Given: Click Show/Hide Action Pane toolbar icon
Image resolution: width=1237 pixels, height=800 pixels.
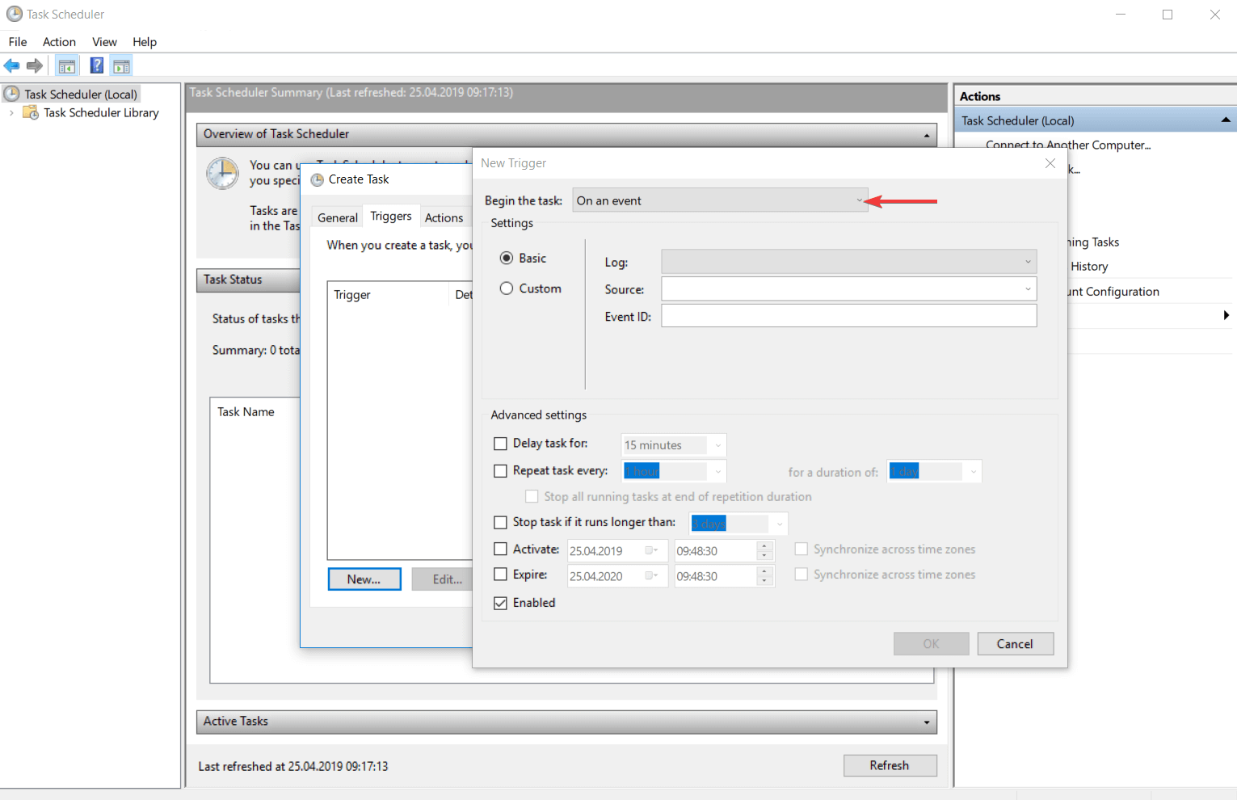Looking at the screenshot, I should tap(121, 66).
